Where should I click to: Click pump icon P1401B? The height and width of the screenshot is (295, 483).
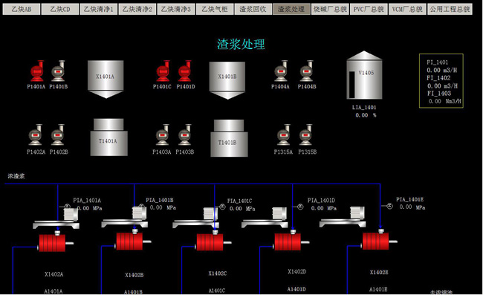[x=58, y=71]
